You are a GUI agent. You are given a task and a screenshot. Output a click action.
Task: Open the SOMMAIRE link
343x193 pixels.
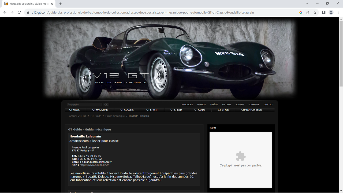click(254, 105)
